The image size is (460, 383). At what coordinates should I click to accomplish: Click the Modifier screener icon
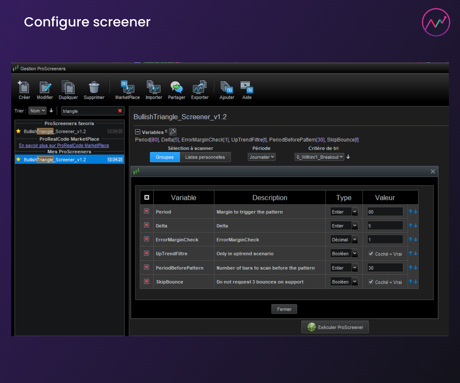pyautogui.click(x=45, y=88)
